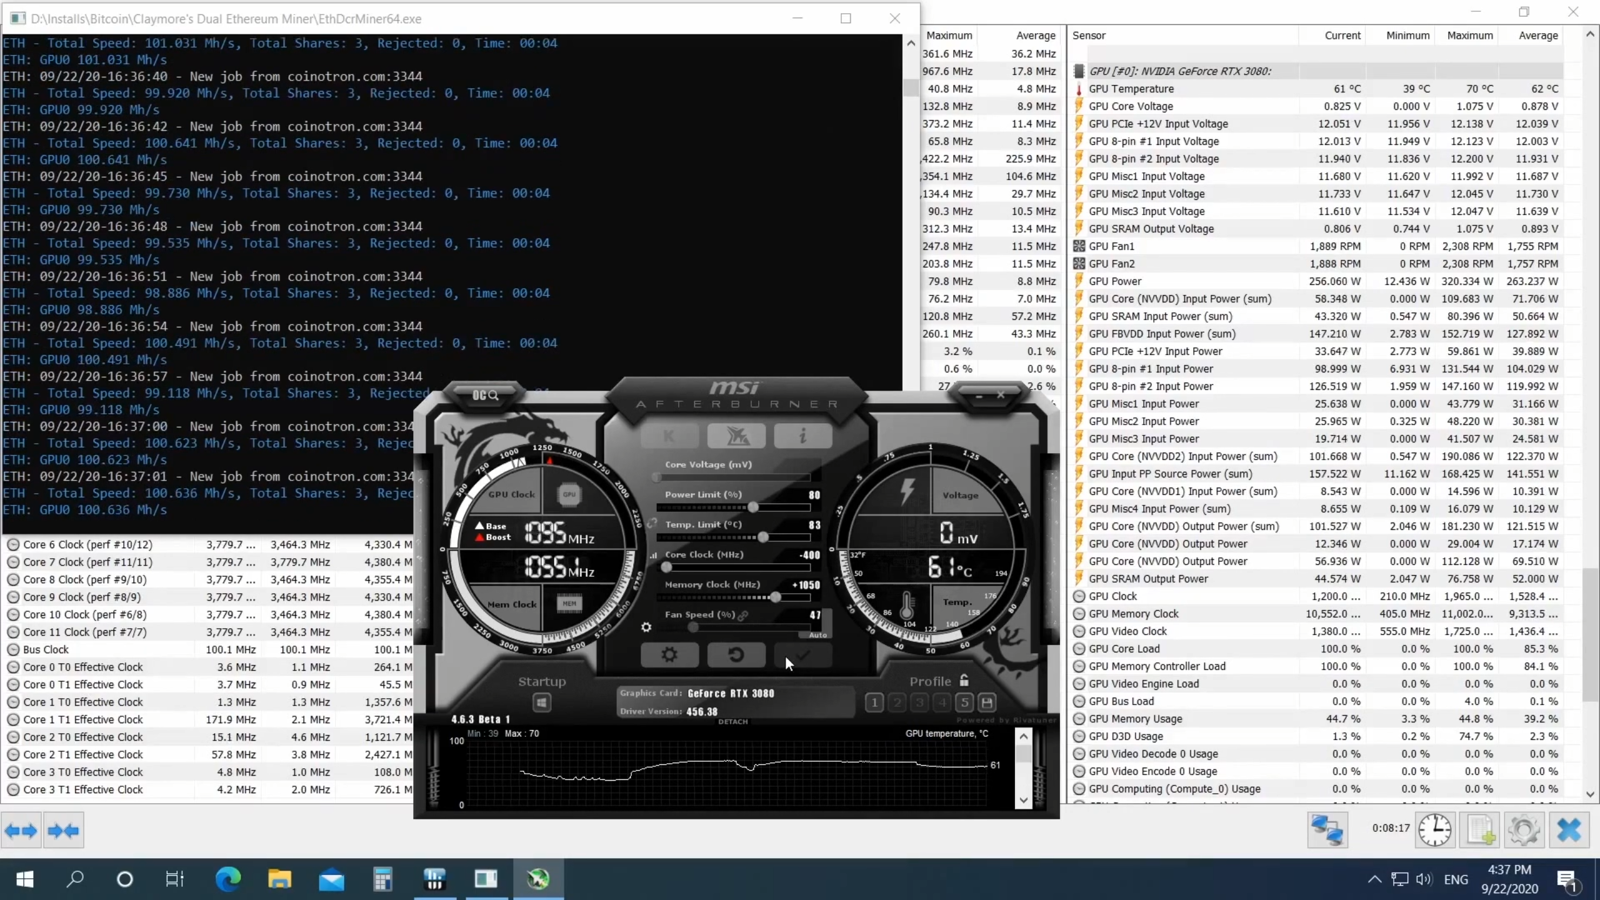Adjust the Memory Clock slider handle

click(x=775, y=597)
